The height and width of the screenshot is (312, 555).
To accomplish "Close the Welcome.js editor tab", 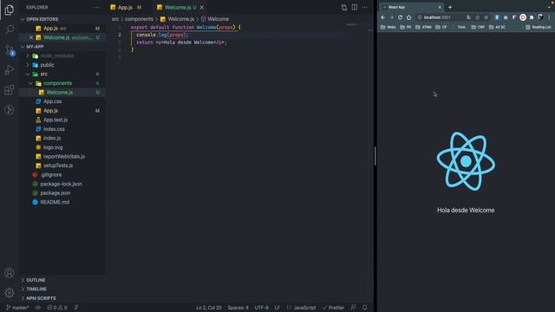I will tap(202, 8).
